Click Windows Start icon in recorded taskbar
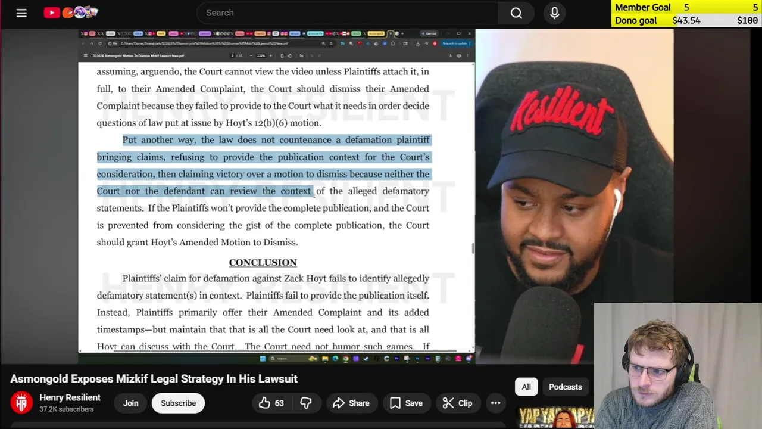This screenshot has height=429, width=762. coord(263,359)
